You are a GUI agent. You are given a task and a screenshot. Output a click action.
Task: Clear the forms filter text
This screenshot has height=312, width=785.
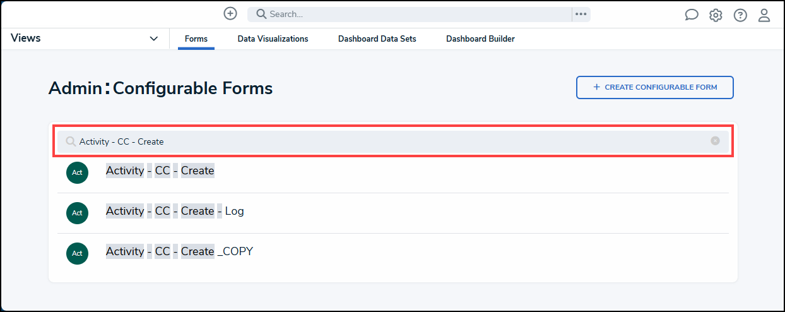(x=715, y=141)
